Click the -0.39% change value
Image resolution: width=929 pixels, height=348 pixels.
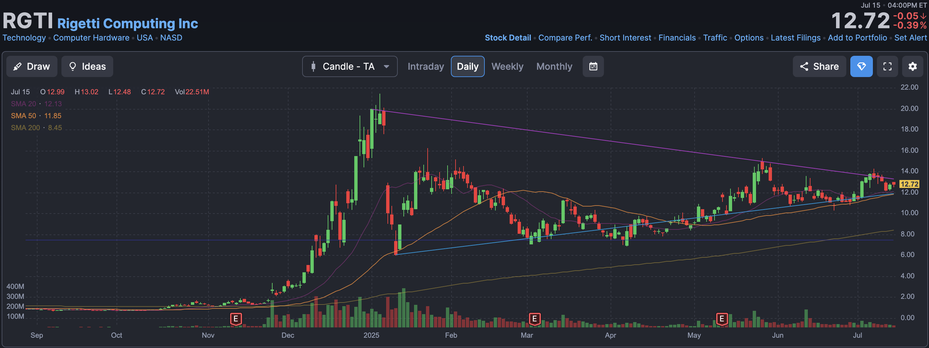pyautogui.click(x=910, y=25)
